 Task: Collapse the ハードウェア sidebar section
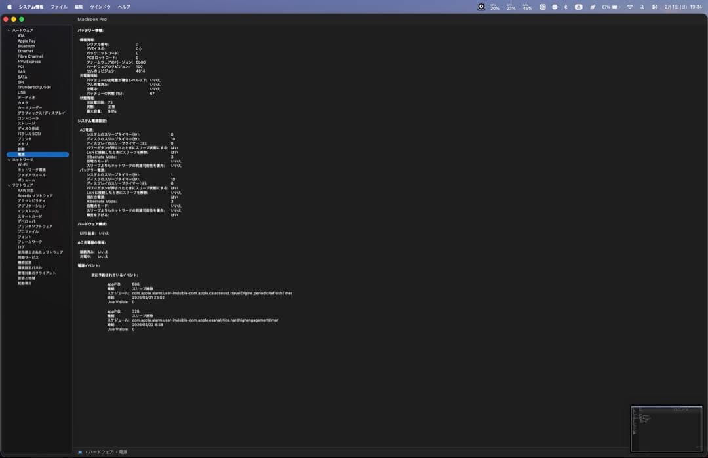pyautogui.click(x=9, y=31)
